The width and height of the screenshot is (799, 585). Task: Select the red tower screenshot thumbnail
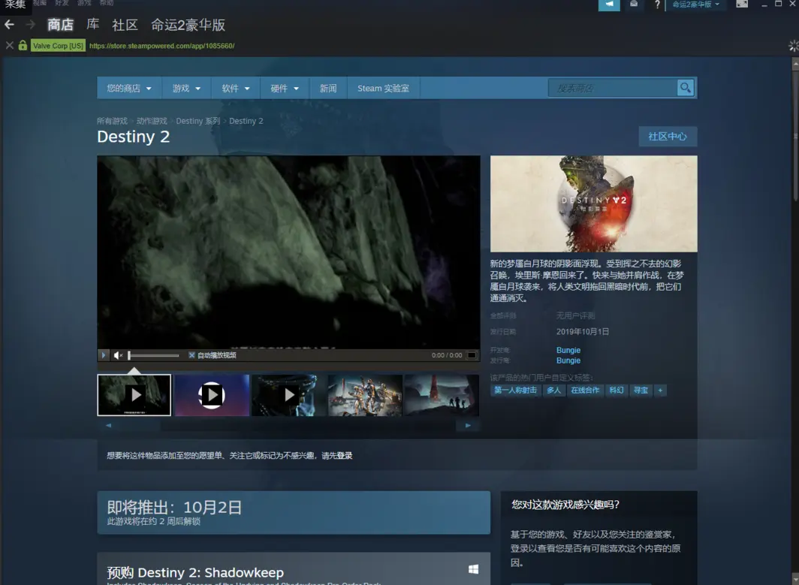click(x=442, y=395)
